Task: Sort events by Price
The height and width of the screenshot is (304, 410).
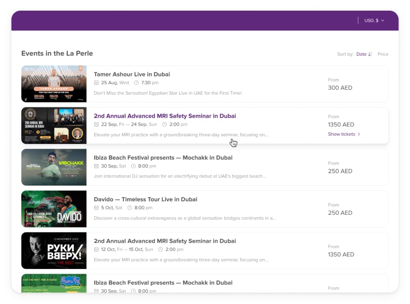Action: (383, 54)
